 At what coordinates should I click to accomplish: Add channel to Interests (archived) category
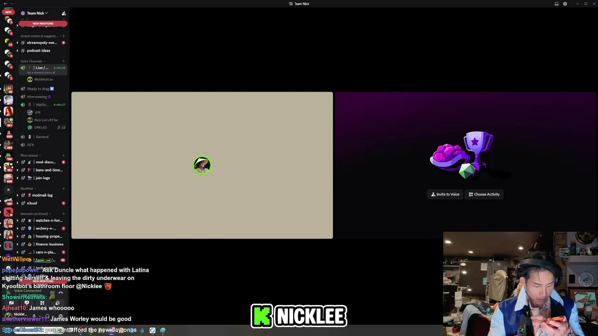tap(64, 214)
